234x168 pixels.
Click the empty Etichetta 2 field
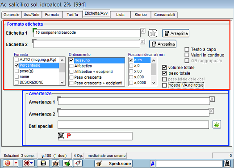click(87, 44)
